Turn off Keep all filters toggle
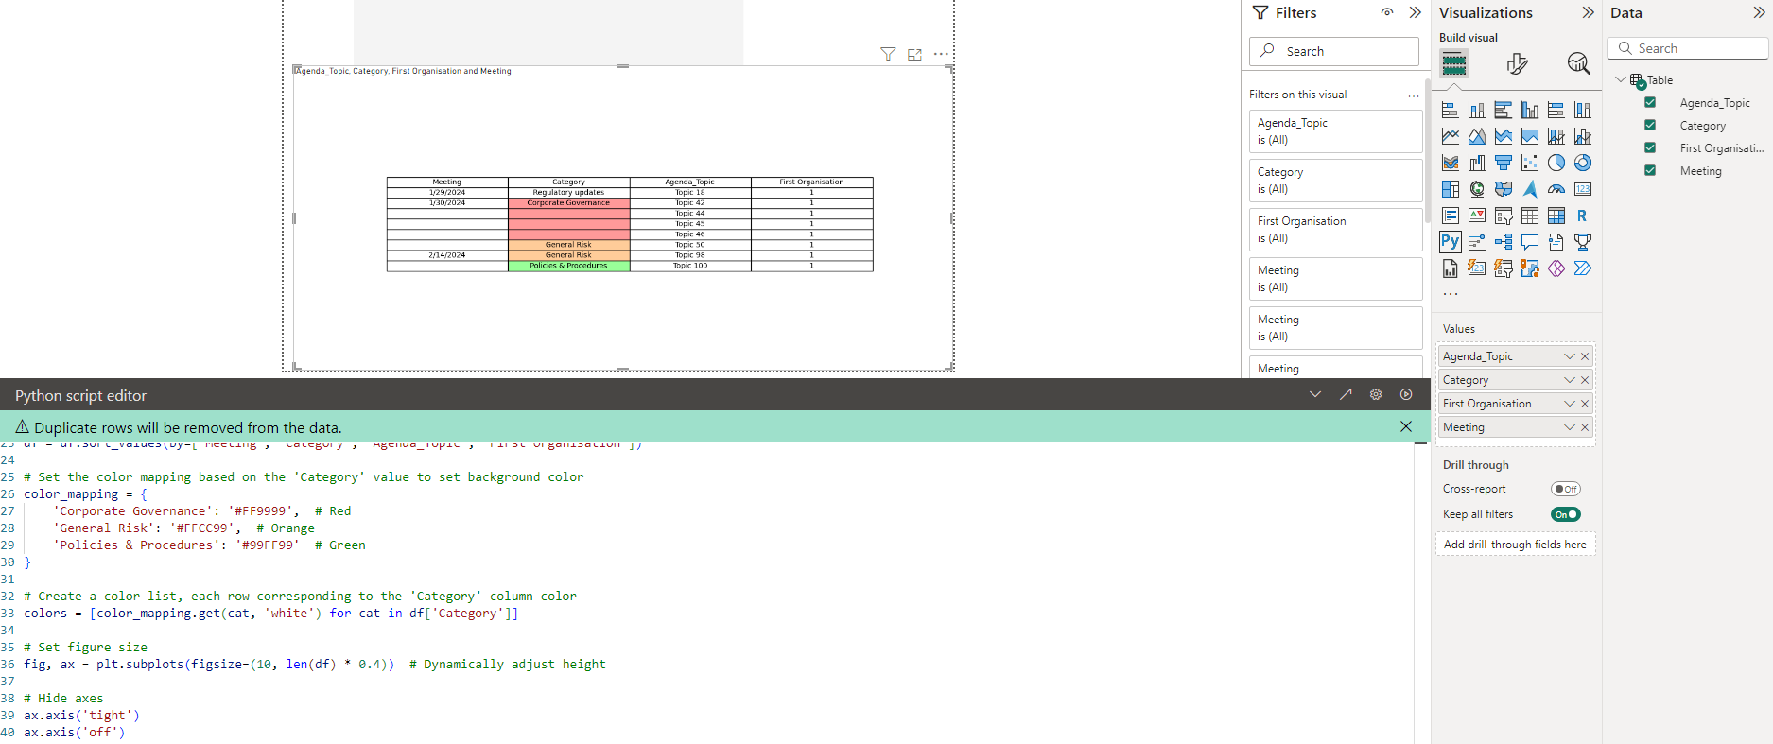The height and width of the screenshot is (744, 1773). click(x=1566, y=514)
